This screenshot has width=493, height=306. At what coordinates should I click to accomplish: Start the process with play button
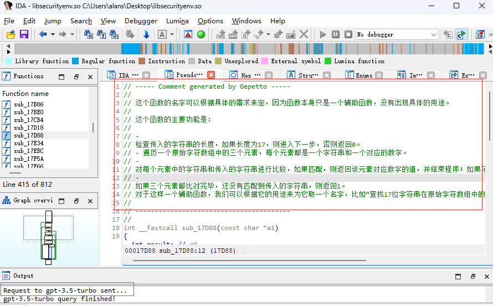[322, 34]
